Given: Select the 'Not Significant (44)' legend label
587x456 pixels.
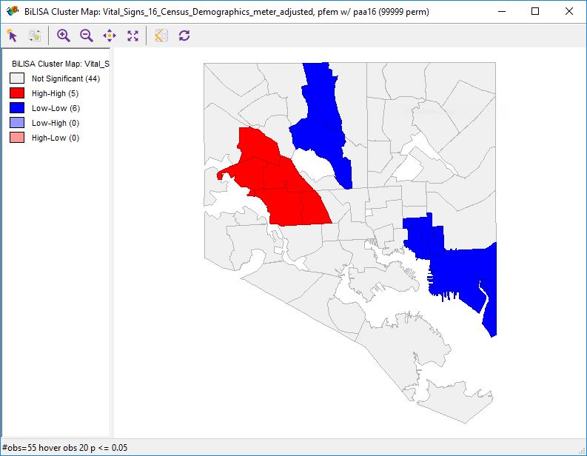Looking at the screenshot, I should (x=66, y=78).
